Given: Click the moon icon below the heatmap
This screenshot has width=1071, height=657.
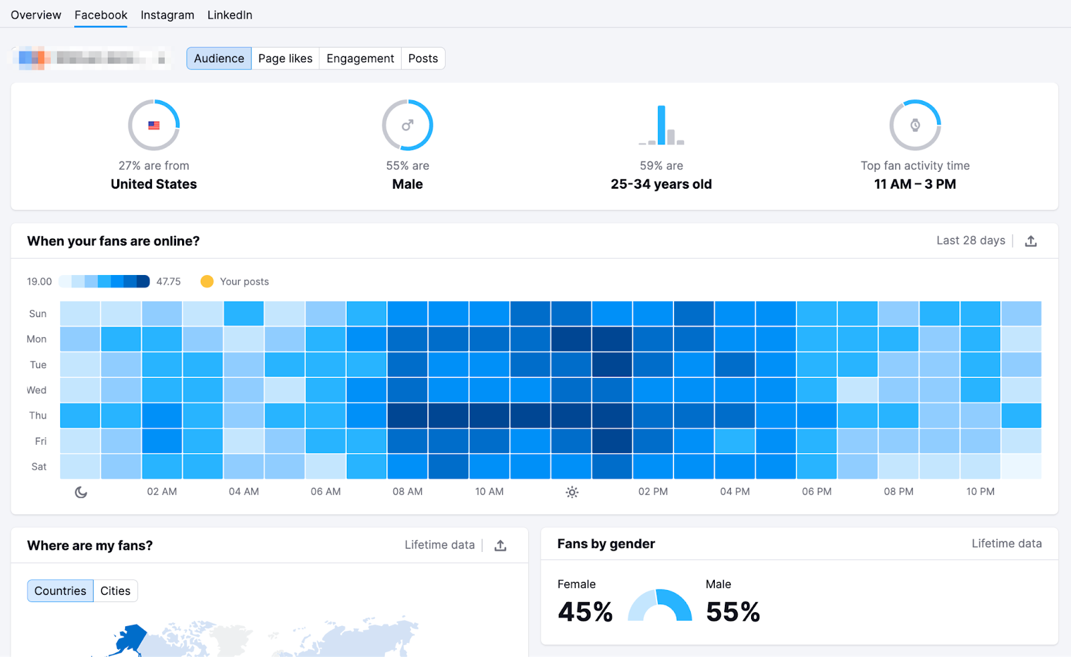Looking at the screenshot, I should point(80,492).
